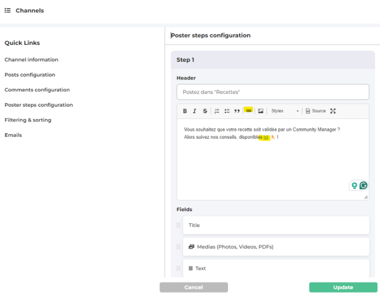Apply italic formatting in the editor toolbar
This screenshot has height=293, width=380.
pyautogui.click(x=195, y=111)
